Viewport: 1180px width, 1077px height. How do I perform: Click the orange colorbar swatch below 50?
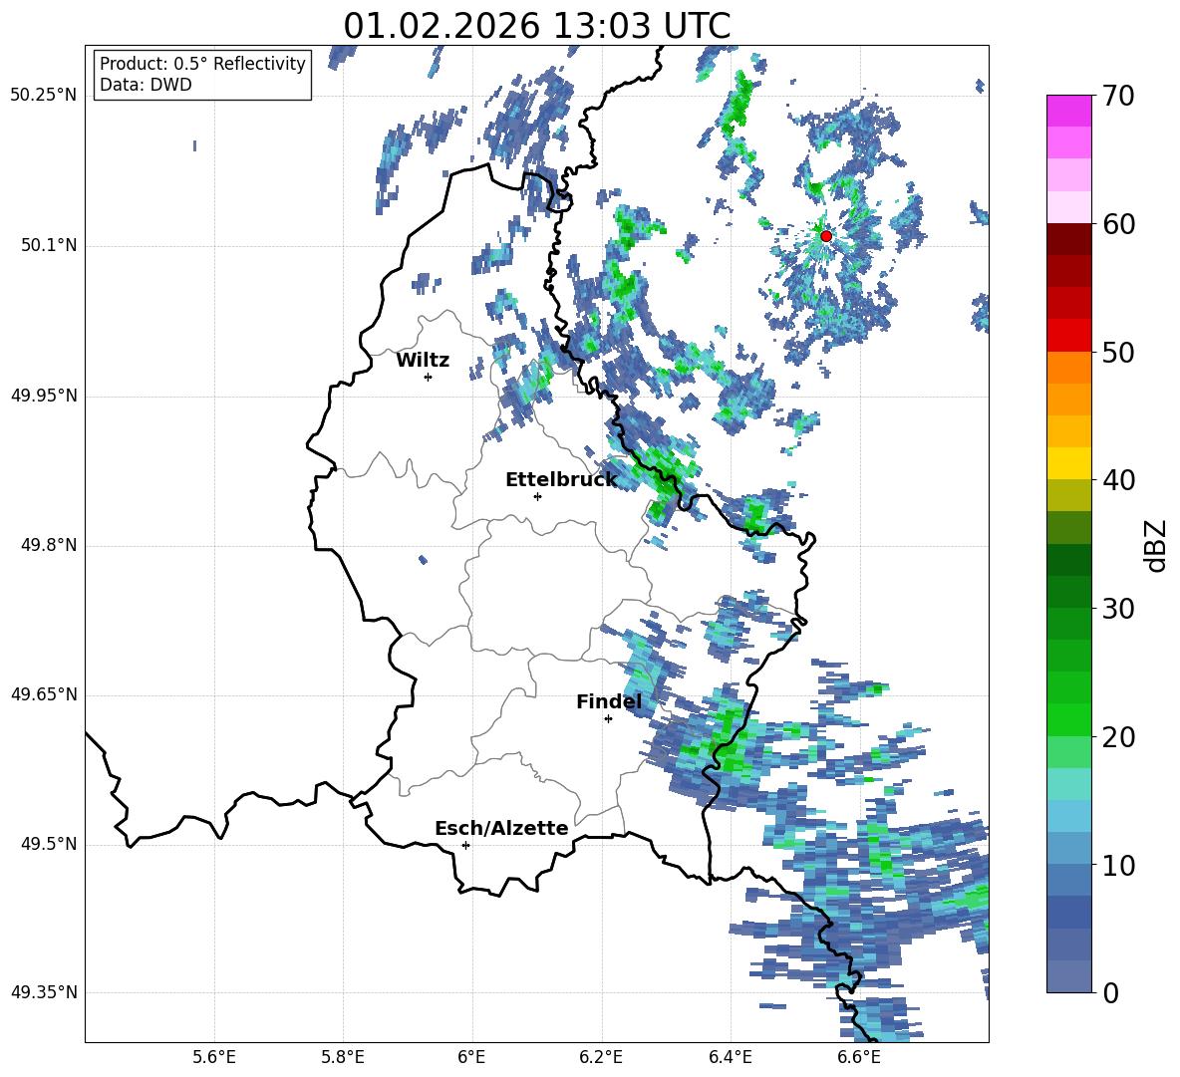tap(1069, 367)
